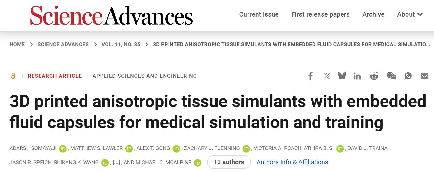Expand the About dropdown menu
This screenshot has height=172, width=434.
(410, 14)
